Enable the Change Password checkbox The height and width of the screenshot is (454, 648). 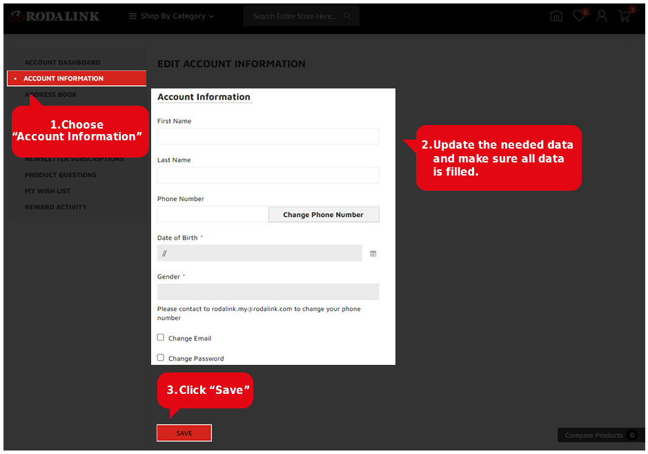160,358
